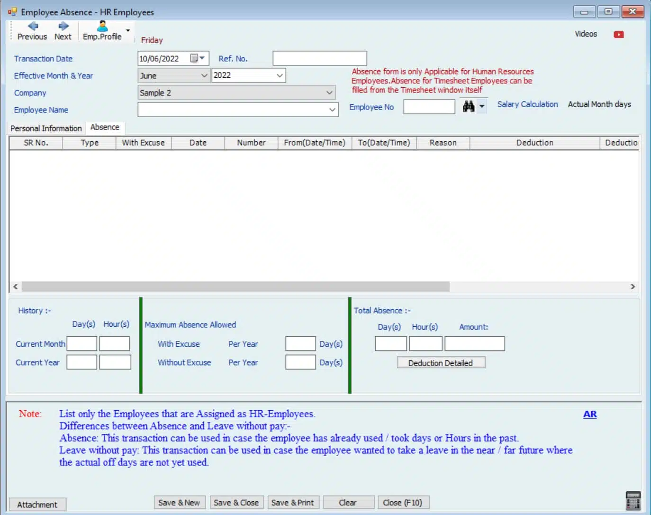Click the Ref. No. input field
651x515 pixels.
[320, 58]
